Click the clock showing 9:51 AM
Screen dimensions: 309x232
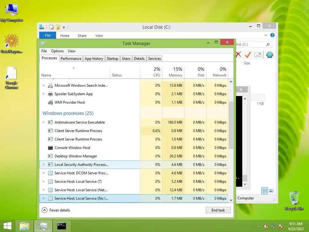[296, 224]
